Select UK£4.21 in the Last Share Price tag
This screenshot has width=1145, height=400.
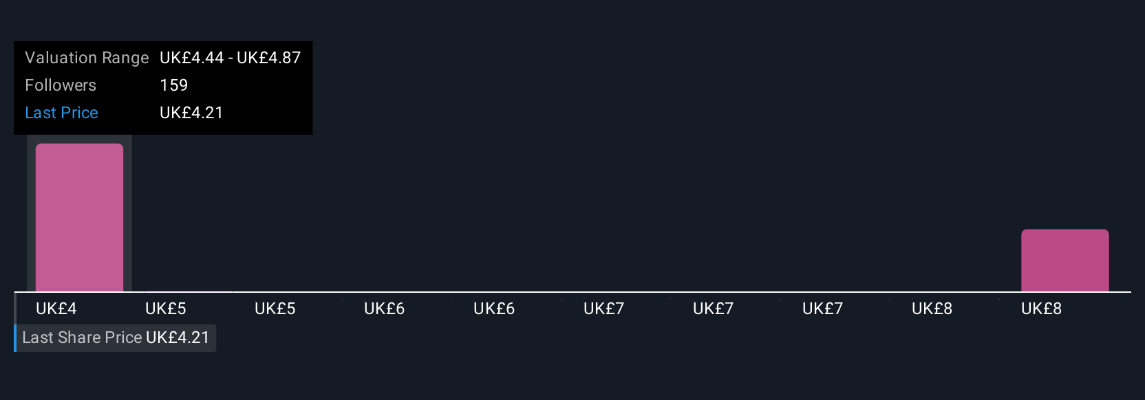pos(178,337)
